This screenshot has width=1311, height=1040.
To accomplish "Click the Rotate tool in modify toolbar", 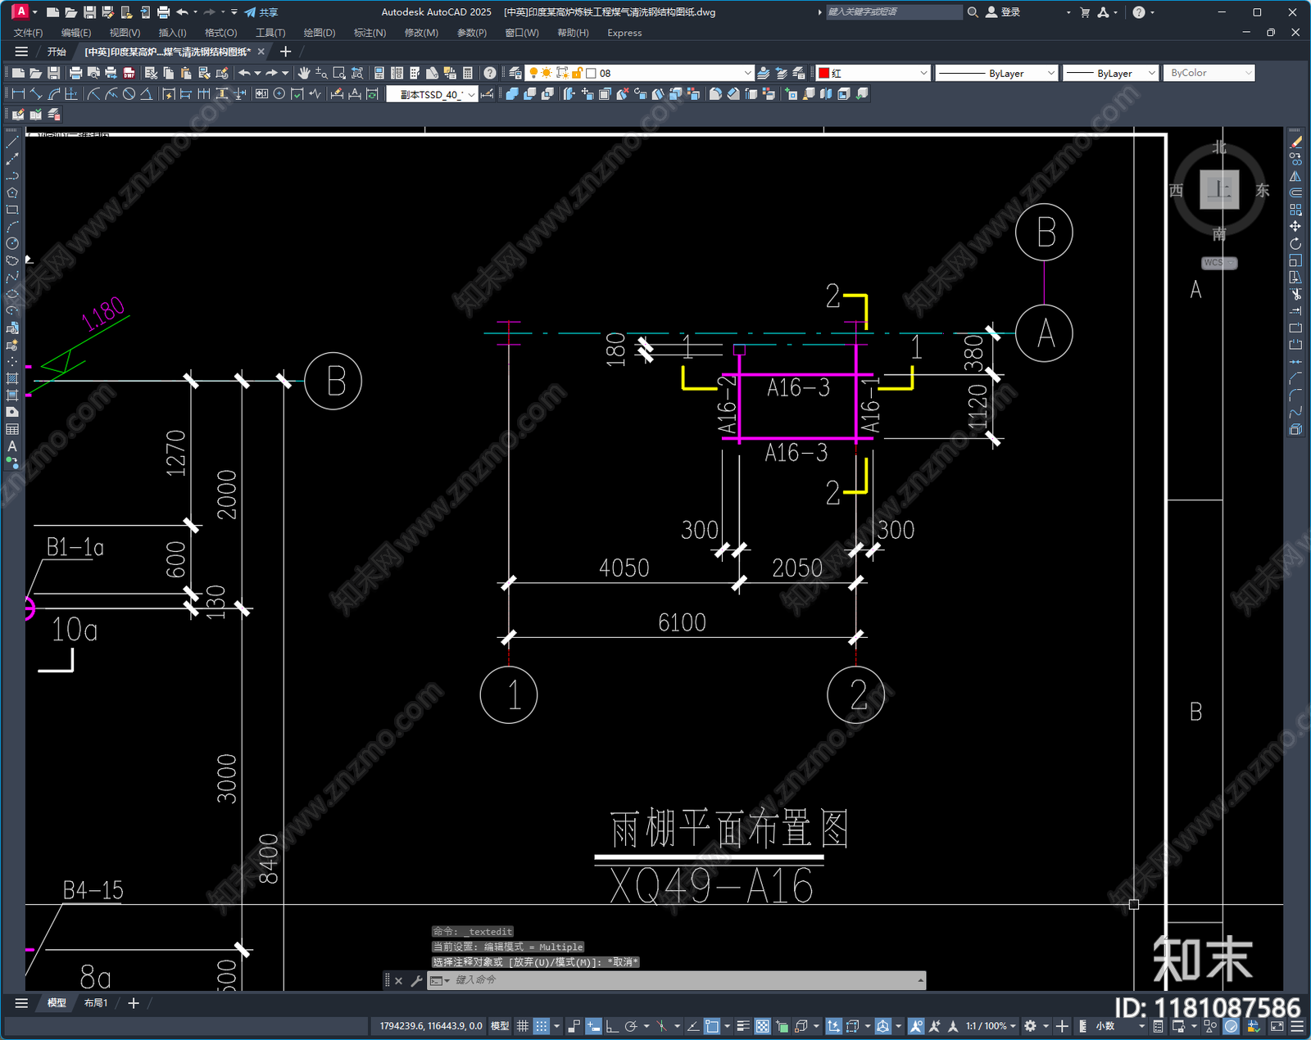I will pos(1295,243).
